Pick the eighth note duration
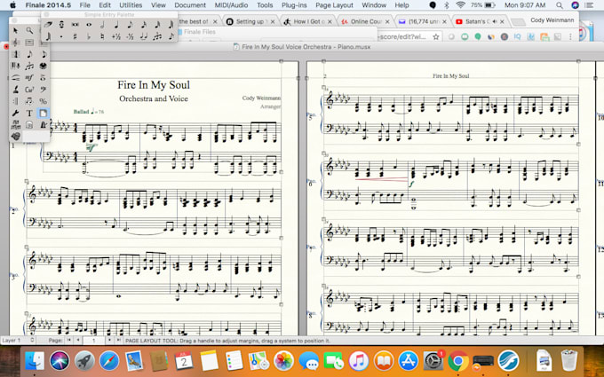604x377 pixels. point(131,25)
